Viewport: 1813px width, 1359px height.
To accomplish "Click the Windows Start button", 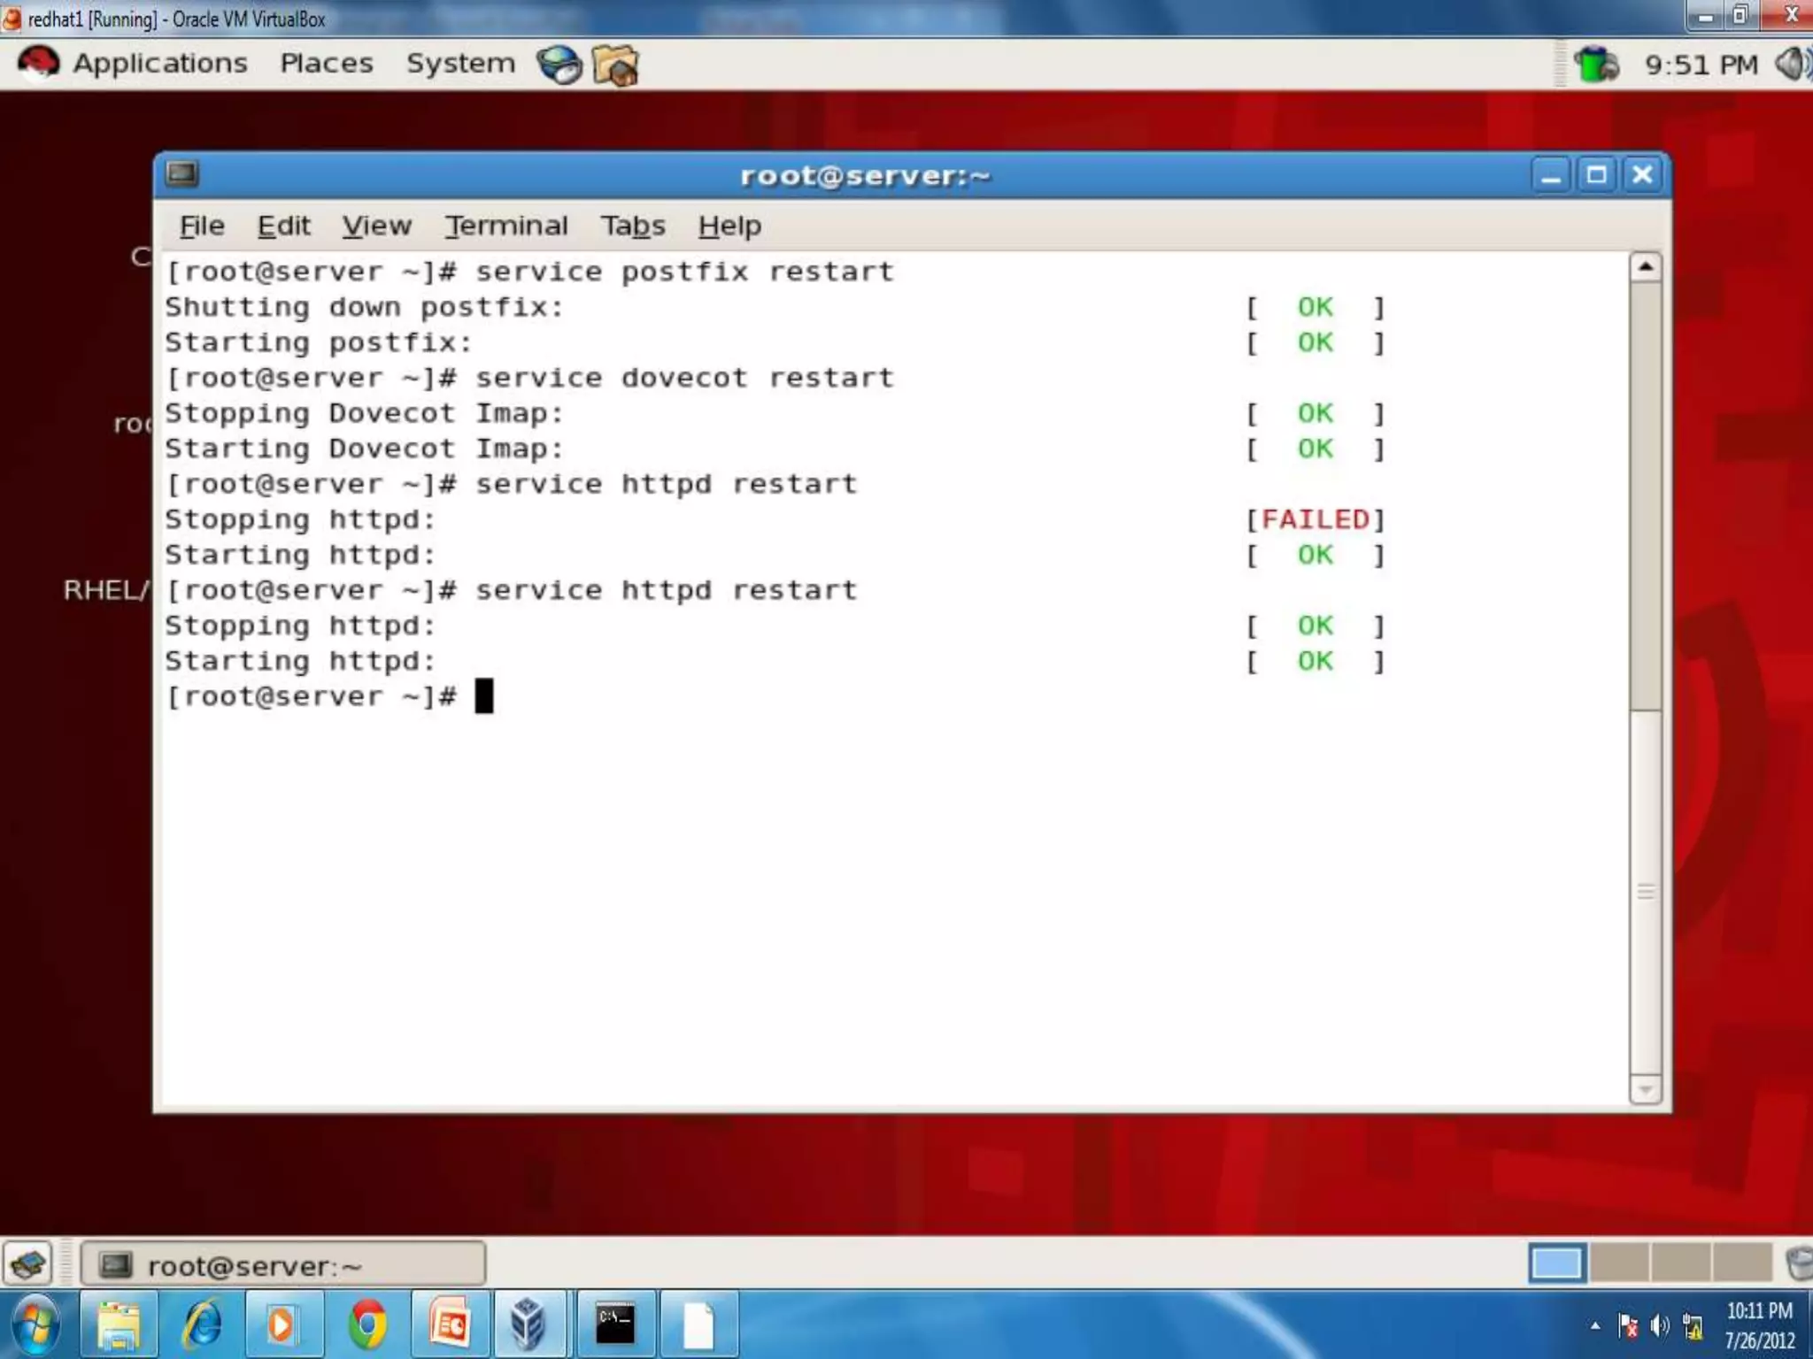I will [x=35, y=1324].
